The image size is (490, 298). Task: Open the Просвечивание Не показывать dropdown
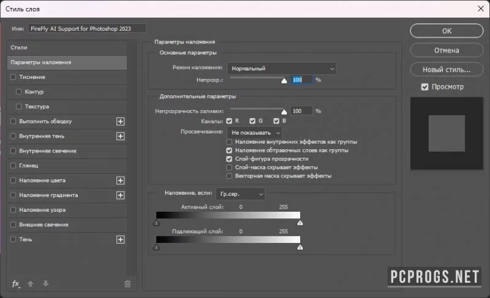coord(254,133)
